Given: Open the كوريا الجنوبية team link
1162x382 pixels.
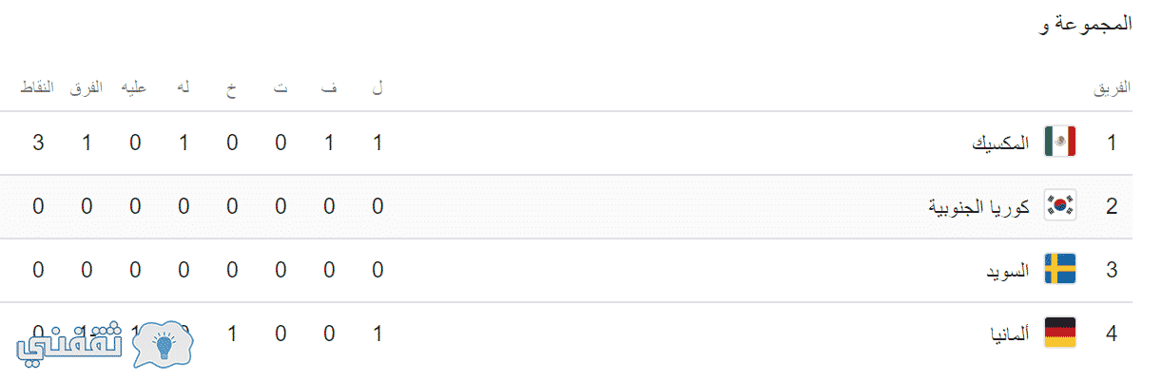Looking at the screenshot, I should pos(979,207).
